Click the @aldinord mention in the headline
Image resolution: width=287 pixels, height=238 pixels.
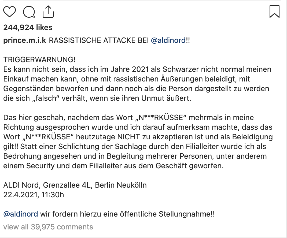click(168, 40)
